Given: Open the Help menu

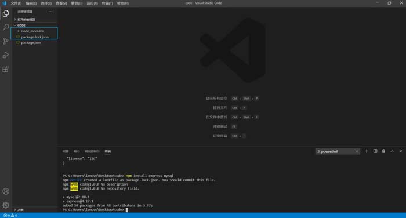Looking at the screenshot, I should pyautogui.click(x=123, y=3).
